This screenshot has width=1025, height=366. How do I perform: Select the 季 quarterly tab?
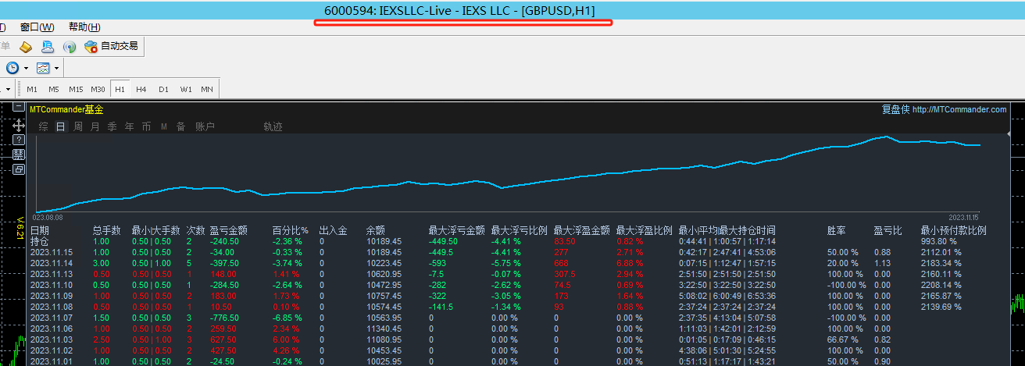pos(112,126)
